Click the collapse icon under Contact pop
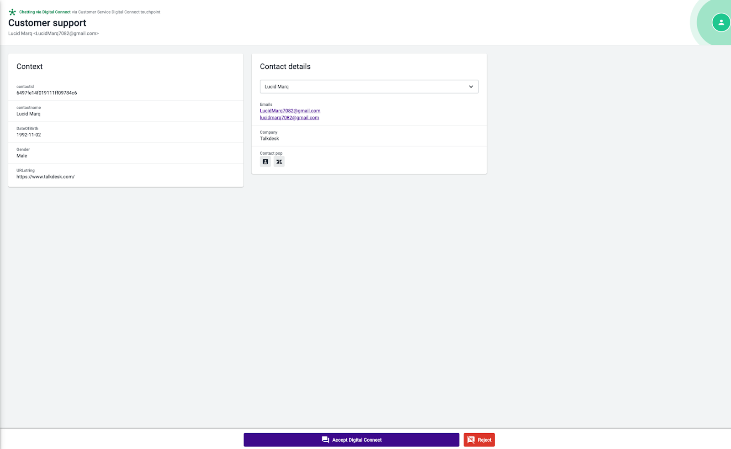Image resolution: width=731 pixels, height=449 pixels. pyautogui.click(x=279, y=161)
